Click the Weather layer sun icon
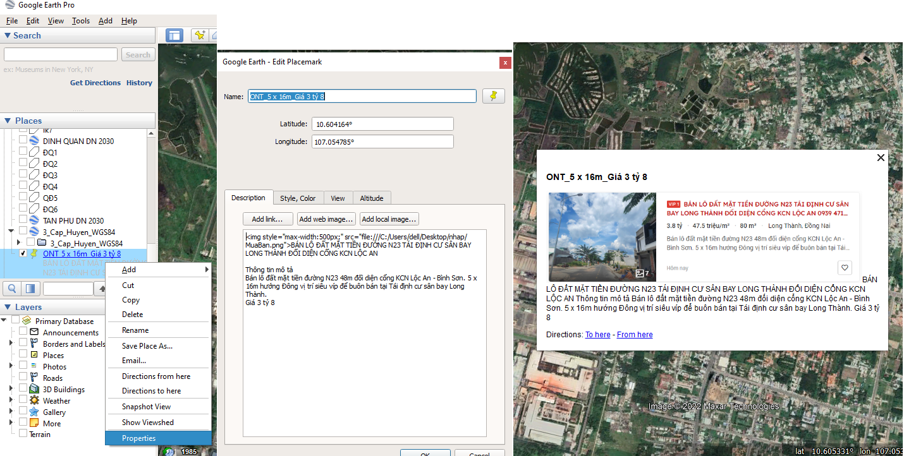Image resolution: width=904 pixels, height=456 pixels. coord(34,401)
